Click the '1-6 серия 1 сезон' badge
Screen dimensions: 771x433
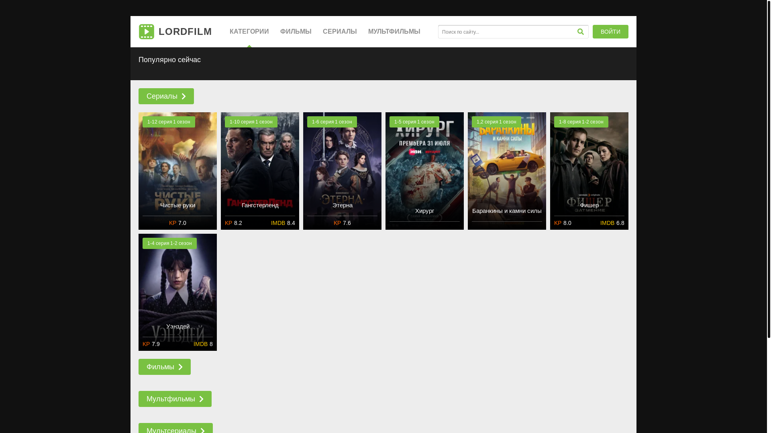pos(332,122)
